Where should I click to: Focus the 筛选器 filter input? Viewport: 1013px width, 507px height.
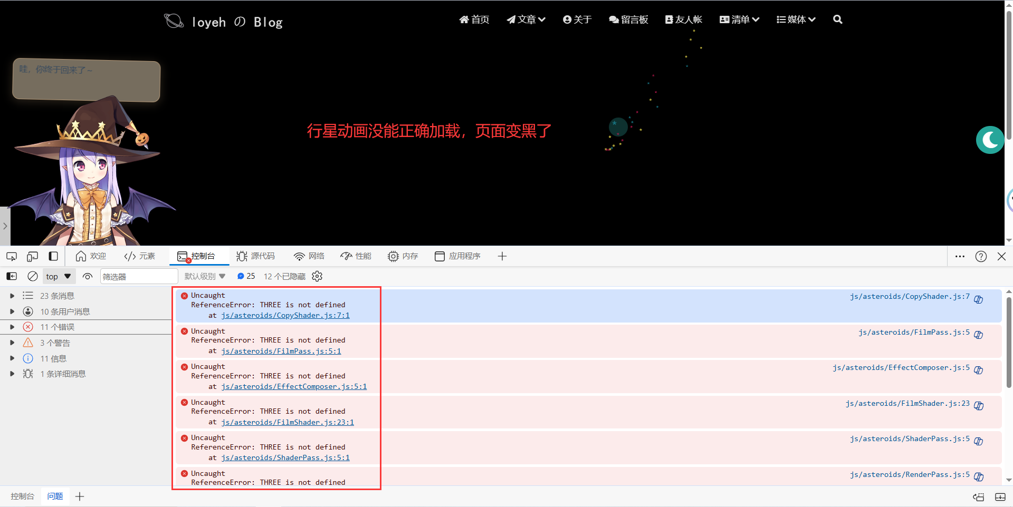(x=139, y=276)
